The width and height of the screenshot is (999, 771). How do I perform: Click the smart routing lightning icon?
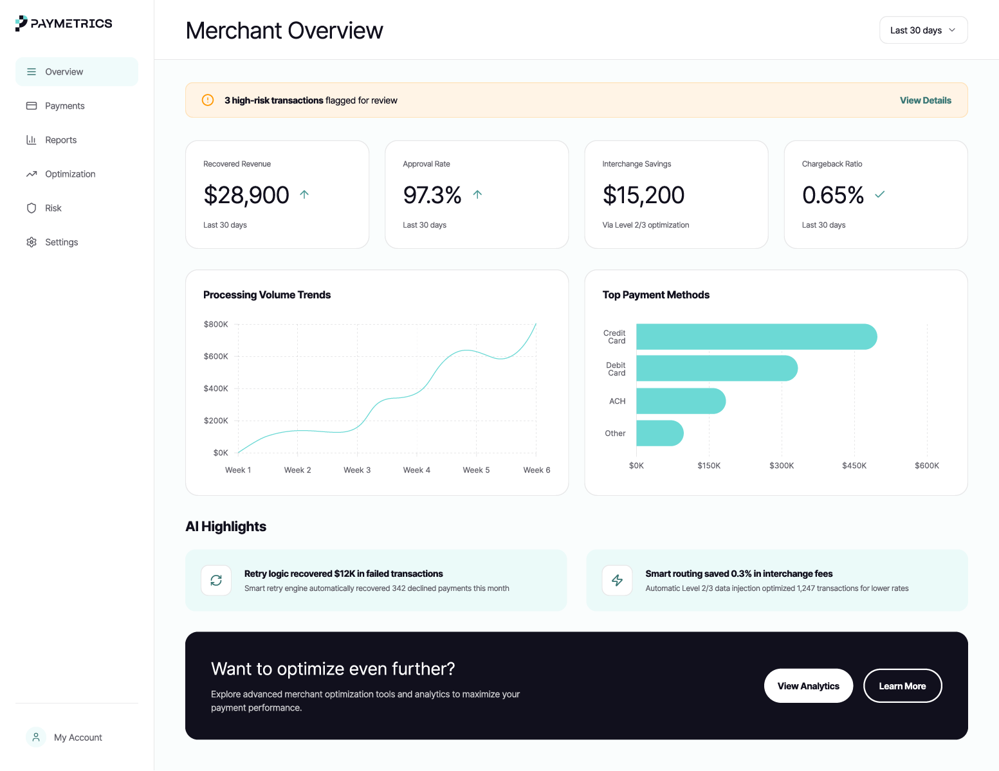coord(617,580)
